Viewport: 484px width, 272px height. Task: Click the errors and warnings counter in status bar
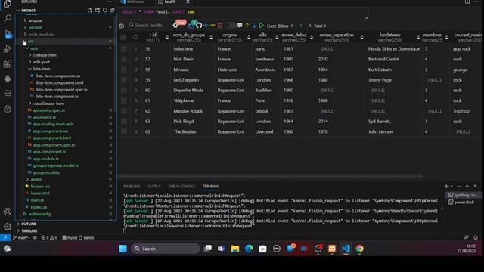tap(49, 237)
